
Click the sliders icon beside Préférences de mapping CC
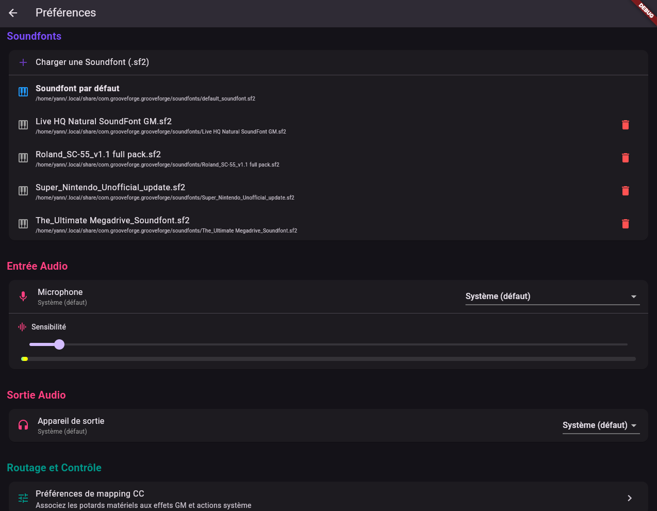pyautogui.click(x=23, y=498)
